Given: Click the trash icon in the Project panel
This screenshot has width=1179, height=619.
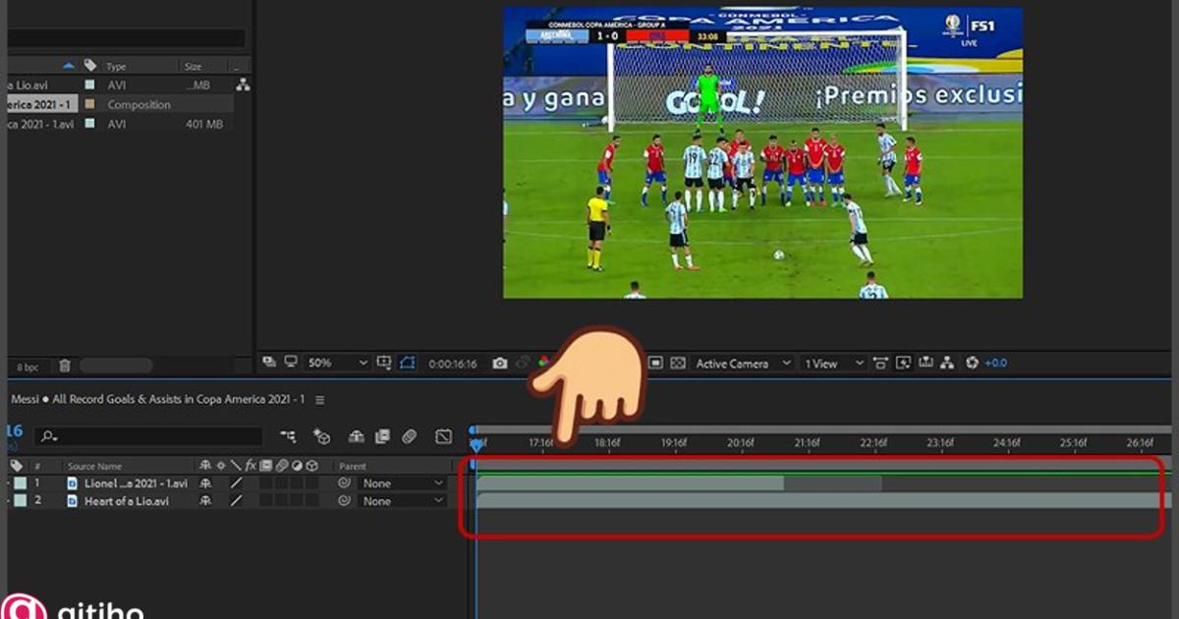Looking at the screenshot, I should point(63,365).
